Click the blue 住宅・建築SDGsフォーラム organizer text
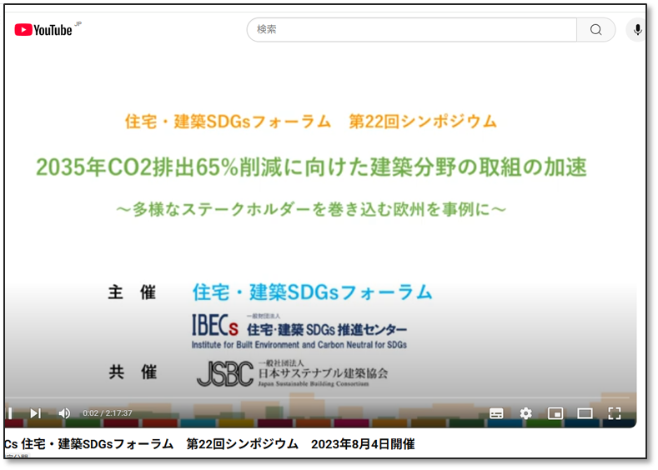 coord(313,292)
